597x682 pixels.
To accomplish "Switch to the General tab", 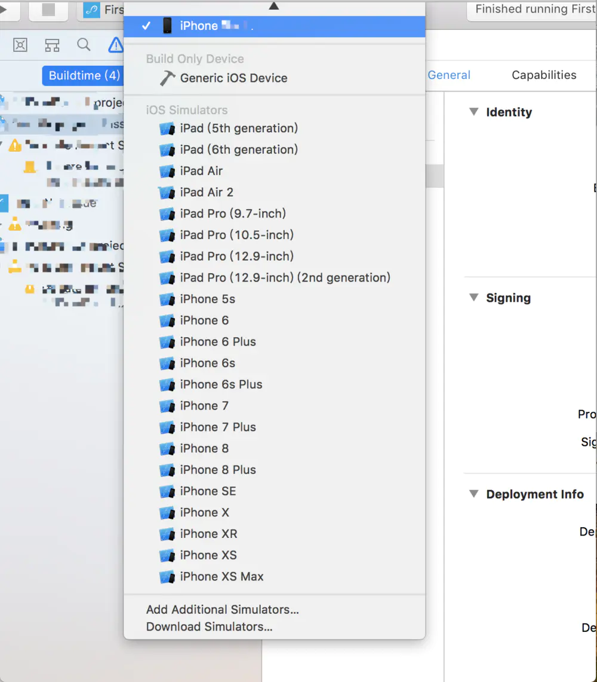I will pos(449,75).
